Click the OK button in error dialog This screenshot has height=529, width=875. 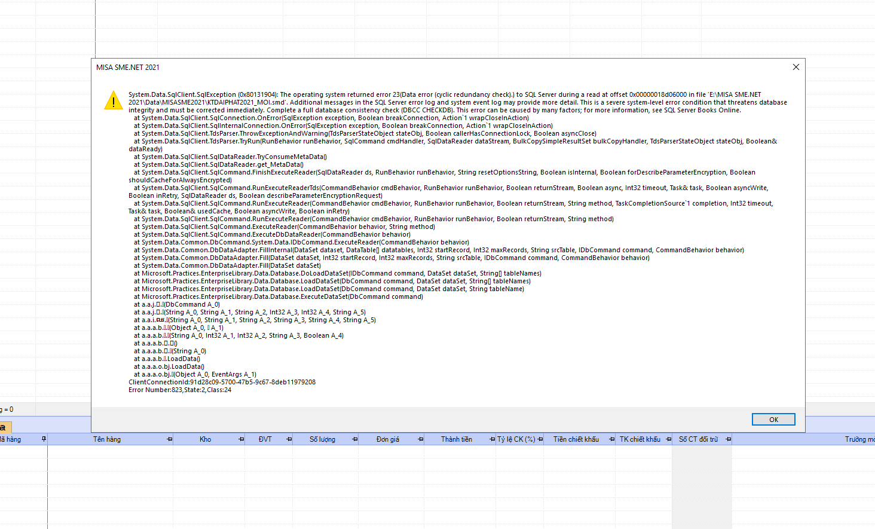click(x=773, y=420)
